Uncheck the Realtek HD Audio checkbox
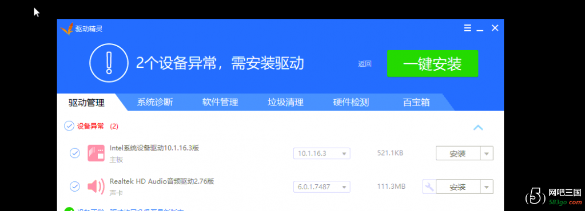The height and width of the screenshot is (211, 585). point(74,186)
